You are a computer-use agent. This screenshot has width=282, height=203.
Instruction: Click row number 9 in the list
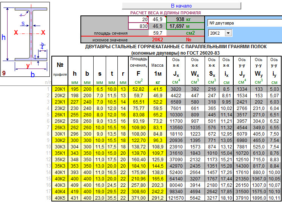pyautogui.click(x=48, y=140)
